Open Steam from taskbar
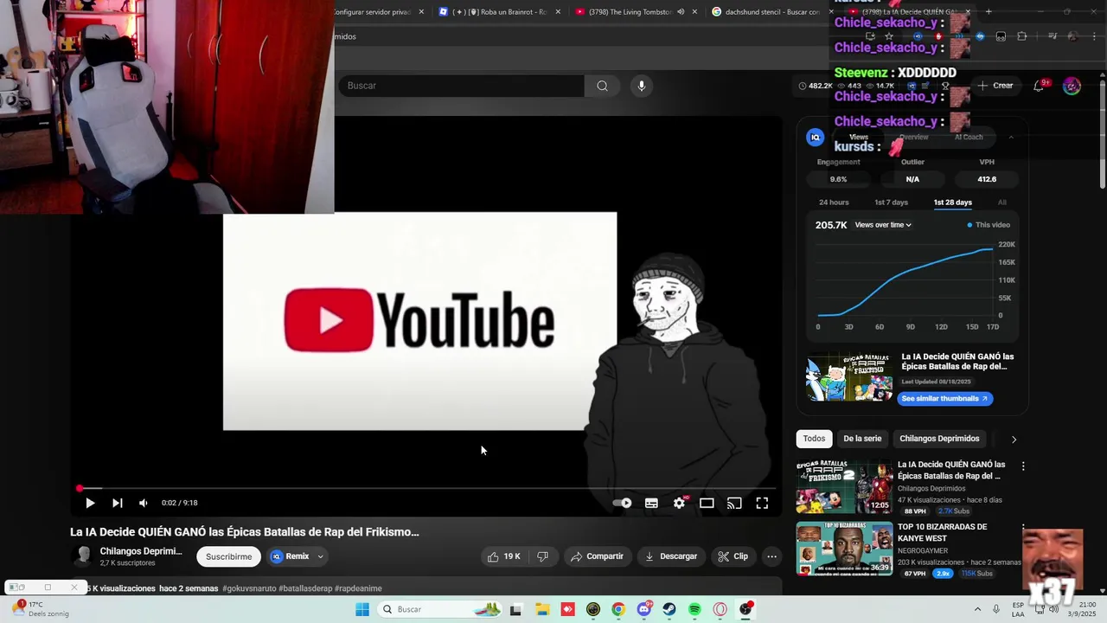Screen dimensions: 1107x623 click(x=669, y=609)
